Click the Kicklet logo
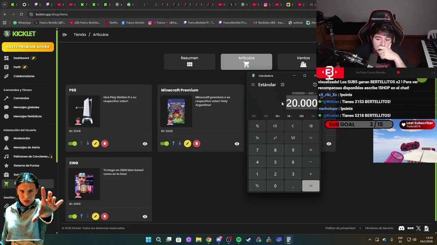The image size is (437, 245). click(x=19, y=34)
